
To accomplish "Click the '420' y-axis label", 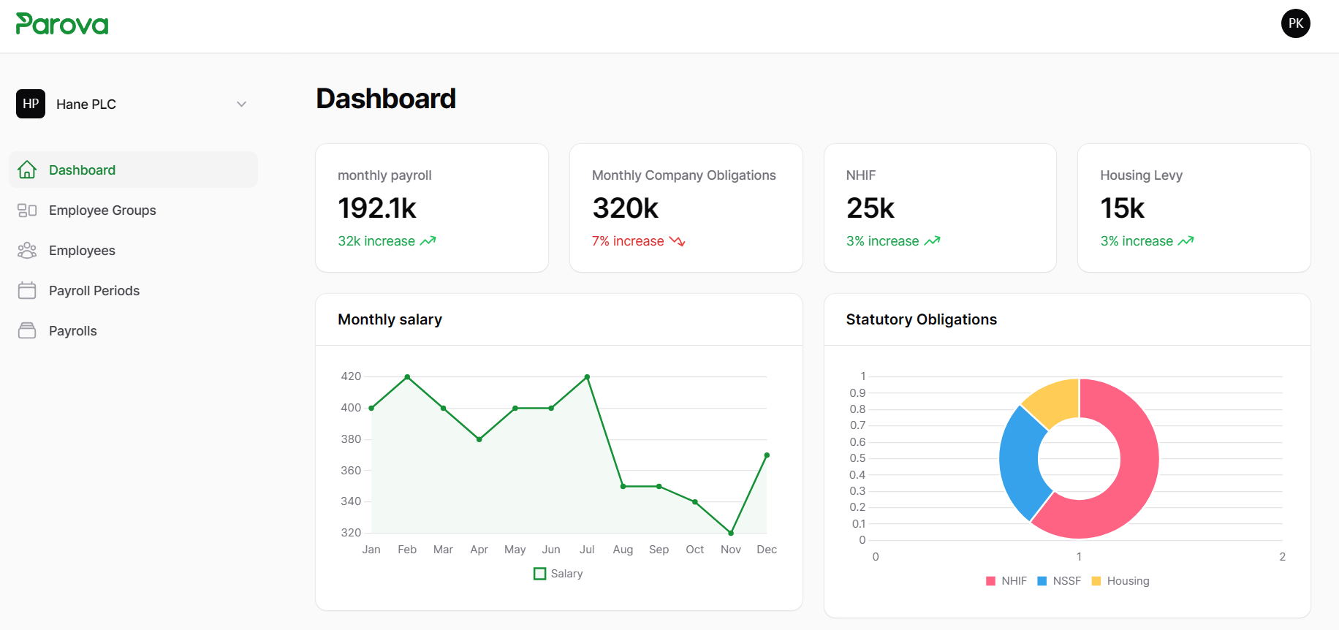I will point(351,376).
